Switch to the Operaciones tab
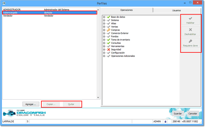This screenshot has height=127, width=205. click(126, 10)
